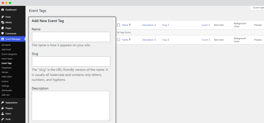The width and height of the screenshot is (264, 123).
Task: Click 'Preview' header in top row
Action: pyautogui.click(x=258, y=25)
